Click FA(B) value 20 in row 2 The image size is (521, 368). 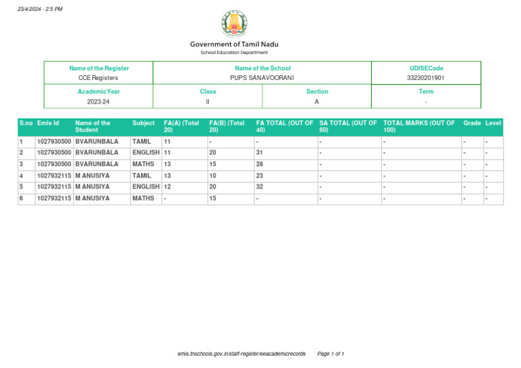(212, 152)
